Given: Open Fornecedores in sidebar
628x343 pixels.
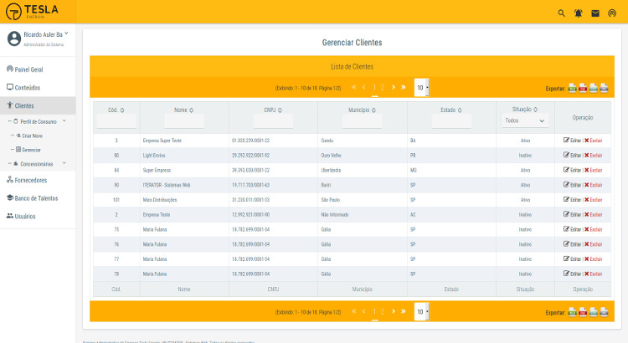Looking at the screenshot, I should click(27, 180).
